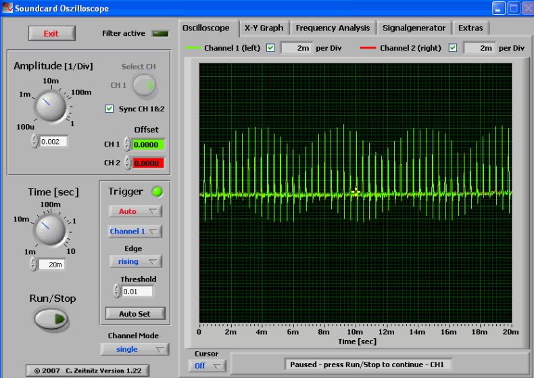Switch to the X-Y Graph tab
The image size is (534, 378).
[264, 28]
